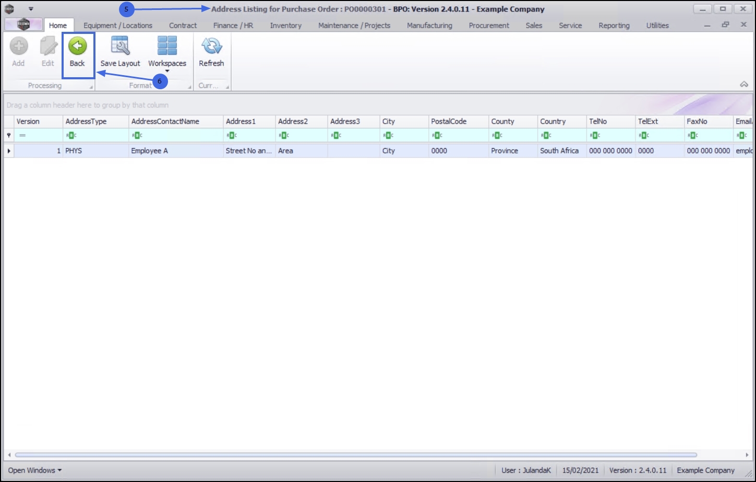The width and height of the screenshot is (756, 482).
Task: Click the Example Company status bar entry
Action: pyautogui.click(x=705, y=470)
